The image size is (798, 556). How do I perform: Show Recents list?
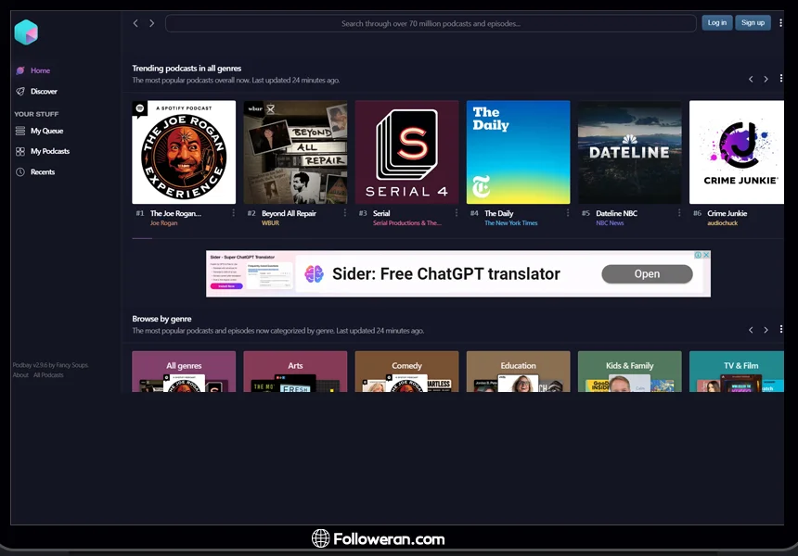[x=43, y=172]
